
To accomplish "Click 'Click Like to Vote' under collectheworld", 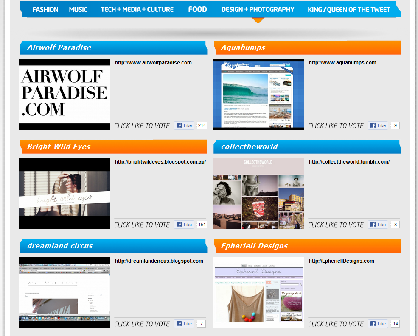I will point(336,225).
